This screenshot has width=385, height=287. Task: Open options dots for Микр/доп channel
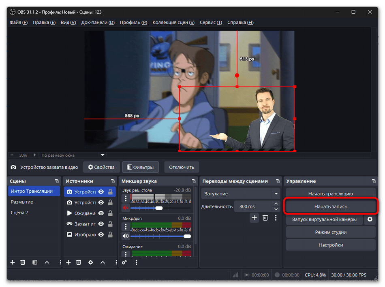(126, 226)
